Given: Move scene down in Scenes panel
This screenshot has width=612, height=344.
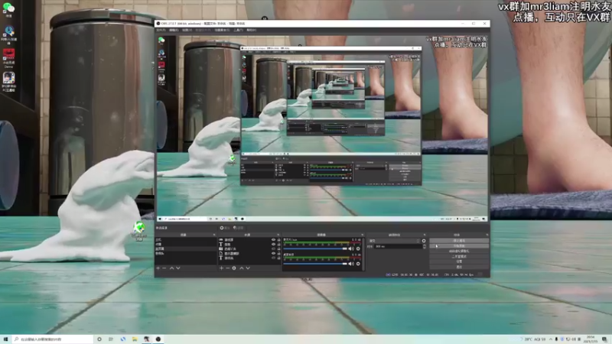Looking at the screenshot, I should (x=178, y=268).
